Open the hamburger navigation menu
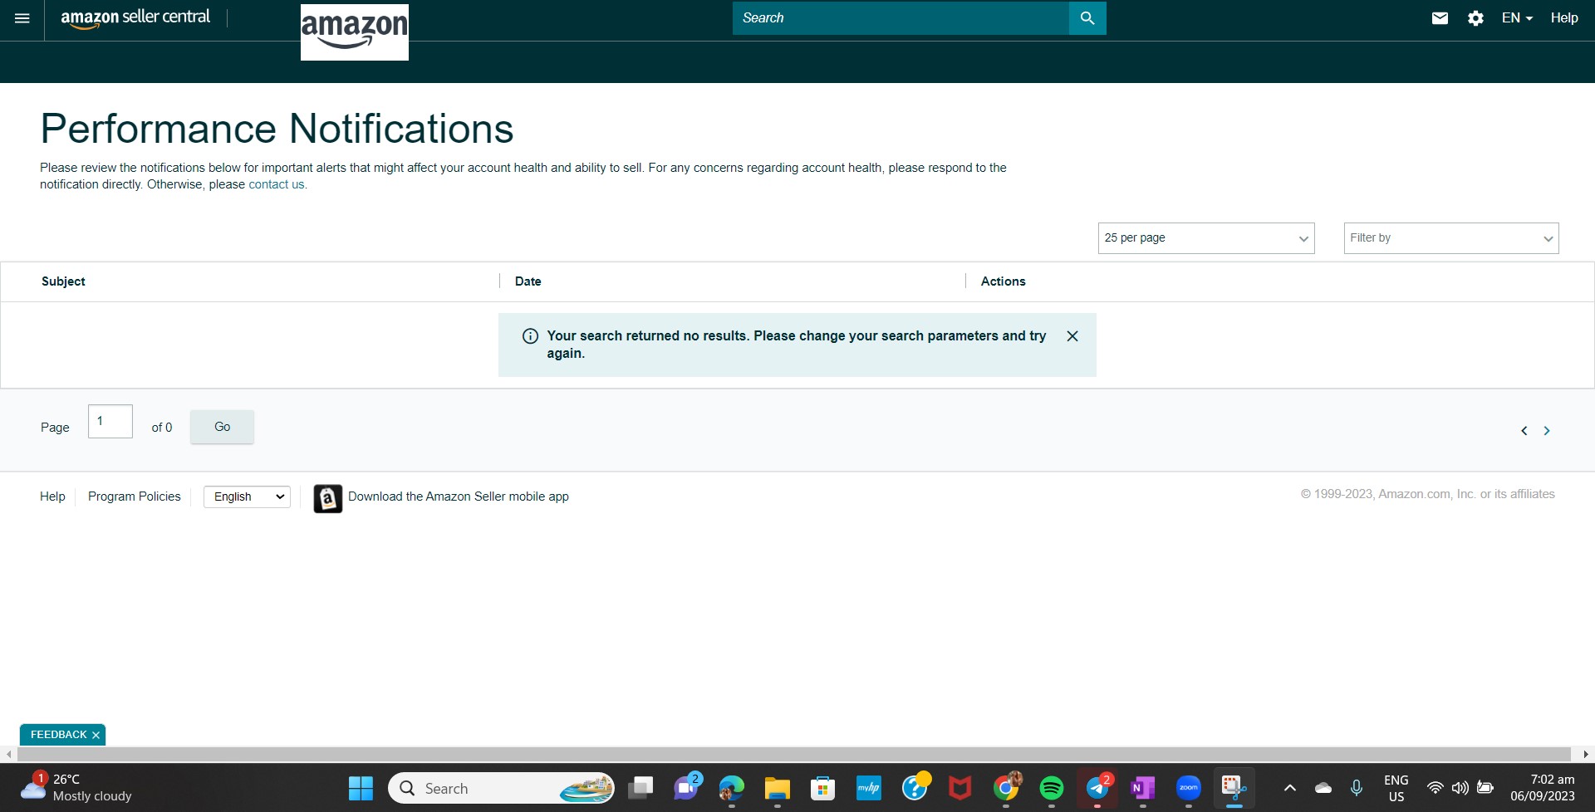The width and height of the screenshot is (1595, 812). 22,18
